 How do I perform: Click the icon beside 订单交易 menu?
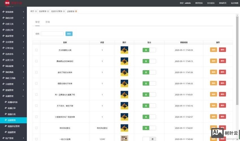[x=3, y=48]
